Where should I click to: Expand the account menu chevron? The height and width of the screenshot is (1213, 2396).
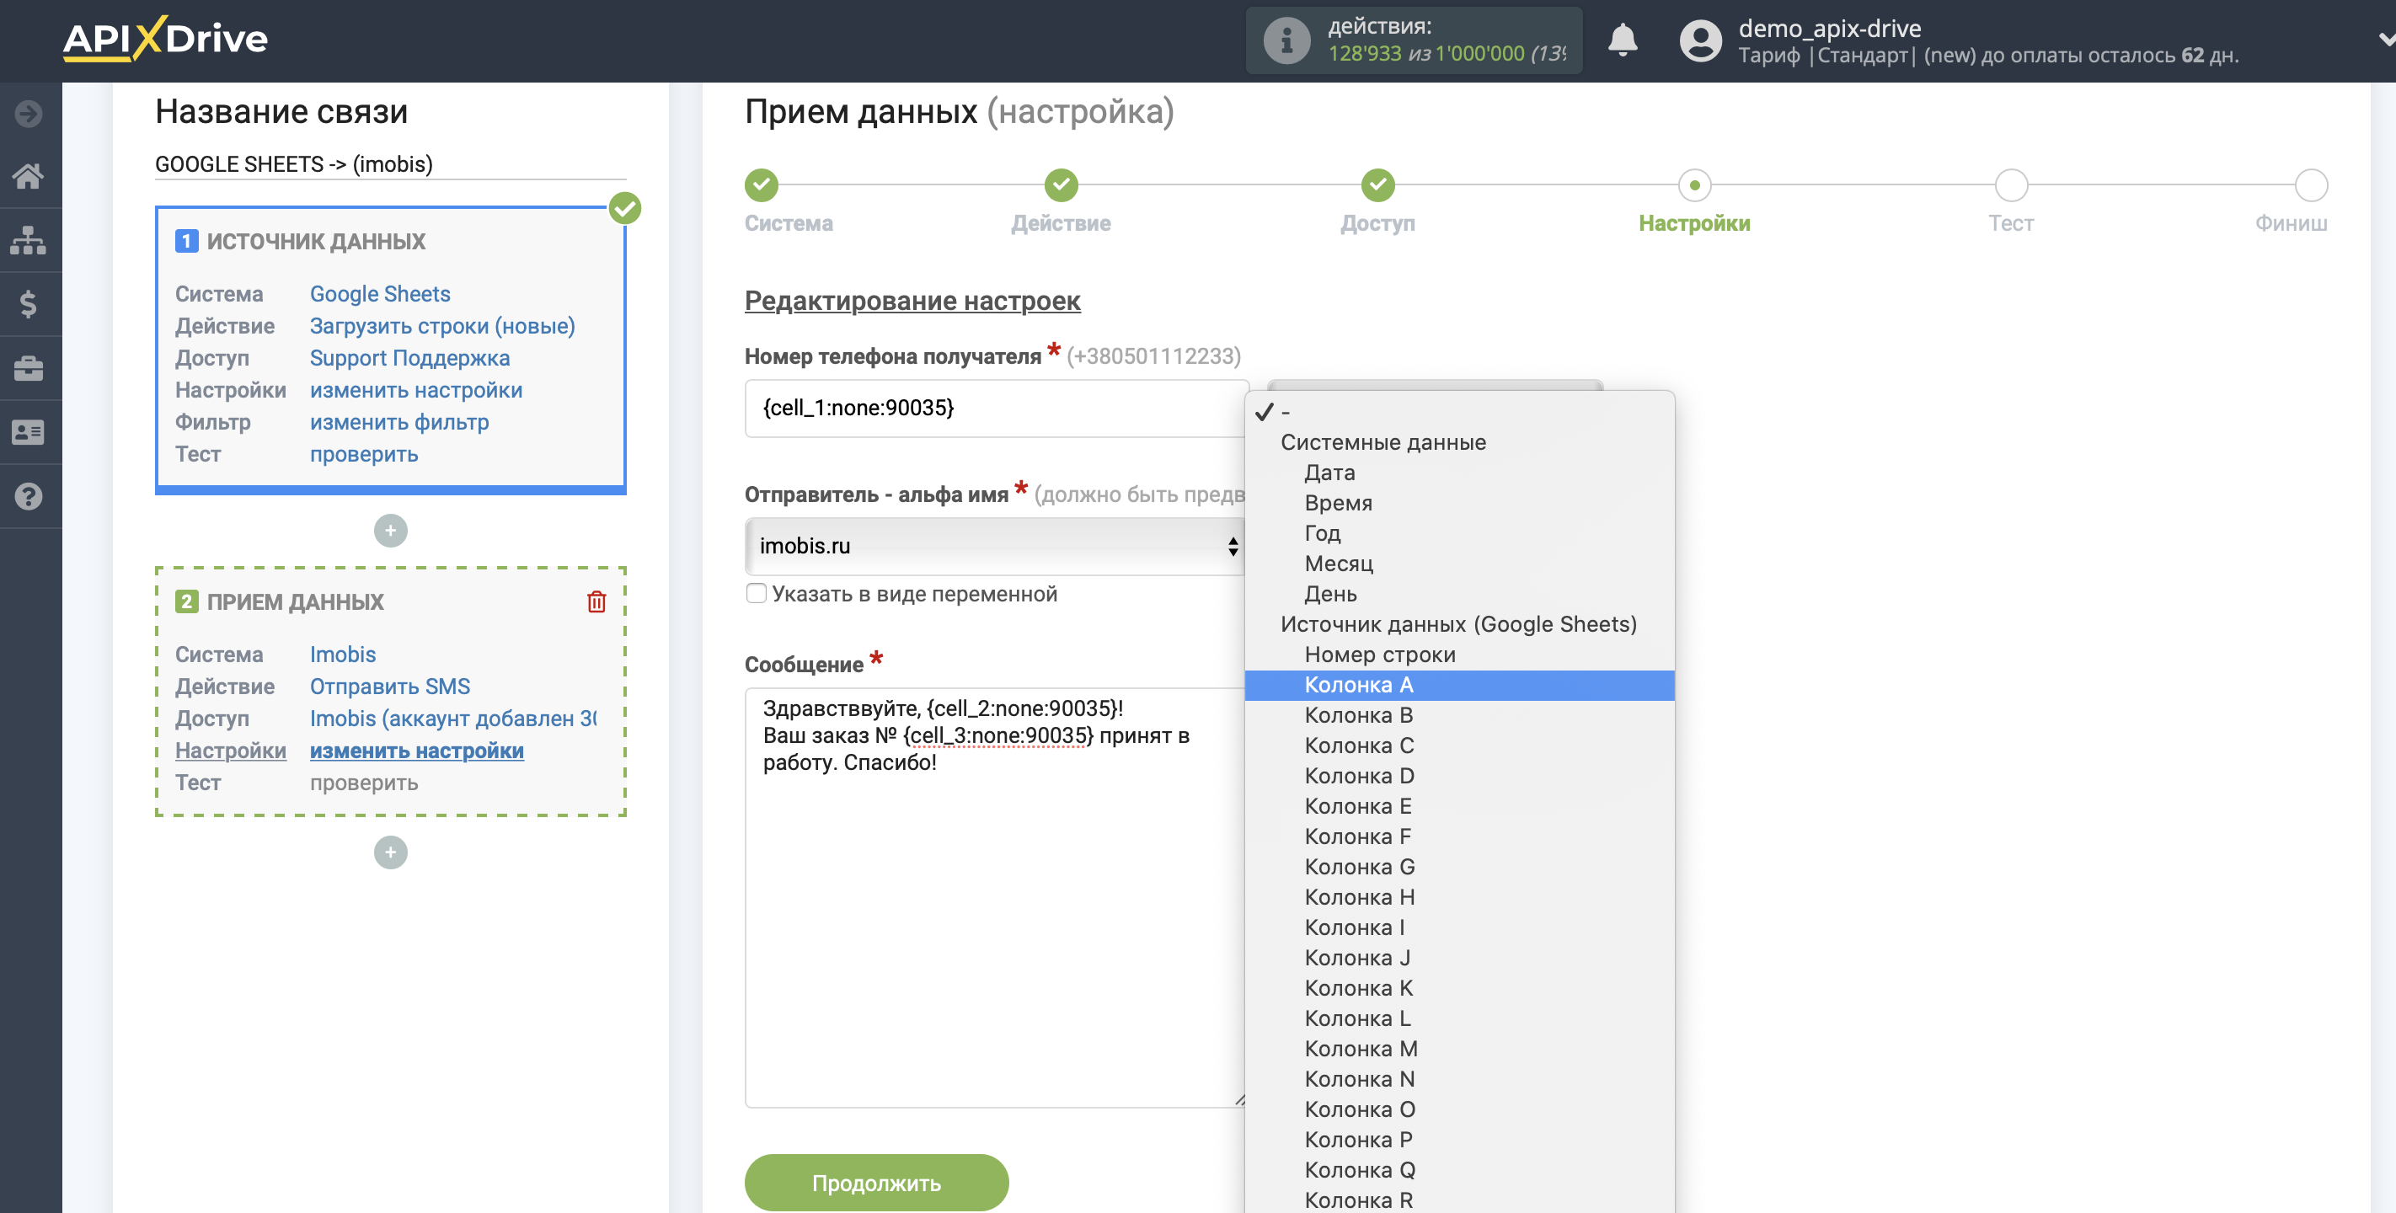click(2386, 40)
